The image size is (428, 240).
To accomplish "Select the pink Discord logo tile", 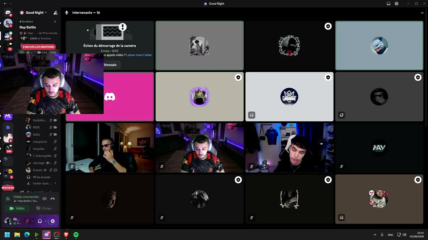I will tap(110, 97).
